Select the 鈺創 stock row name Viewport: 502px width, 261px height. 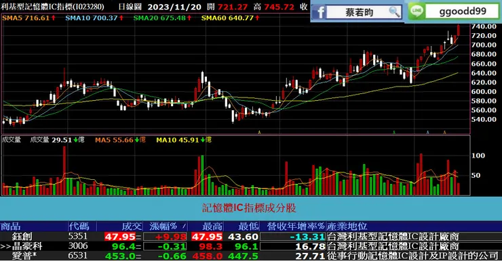(x=22, y=237)
